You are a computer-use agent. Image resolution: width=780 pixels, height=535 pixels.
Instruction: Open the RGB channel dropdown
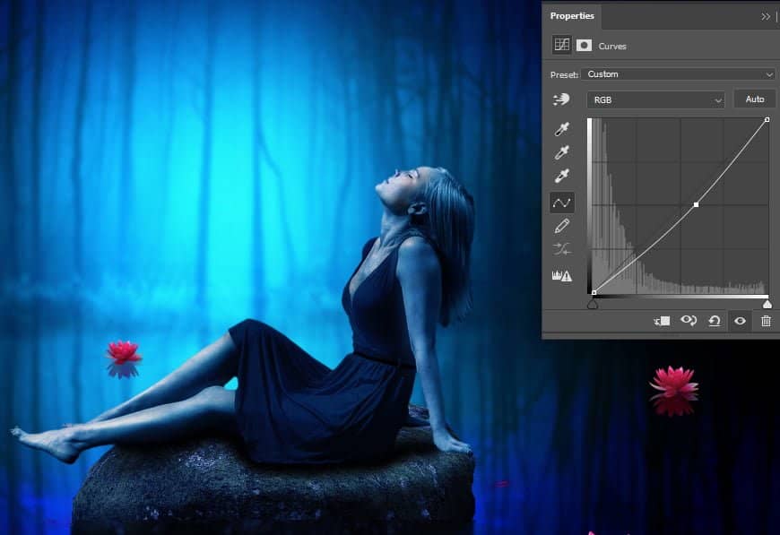[x=655, y=100]
